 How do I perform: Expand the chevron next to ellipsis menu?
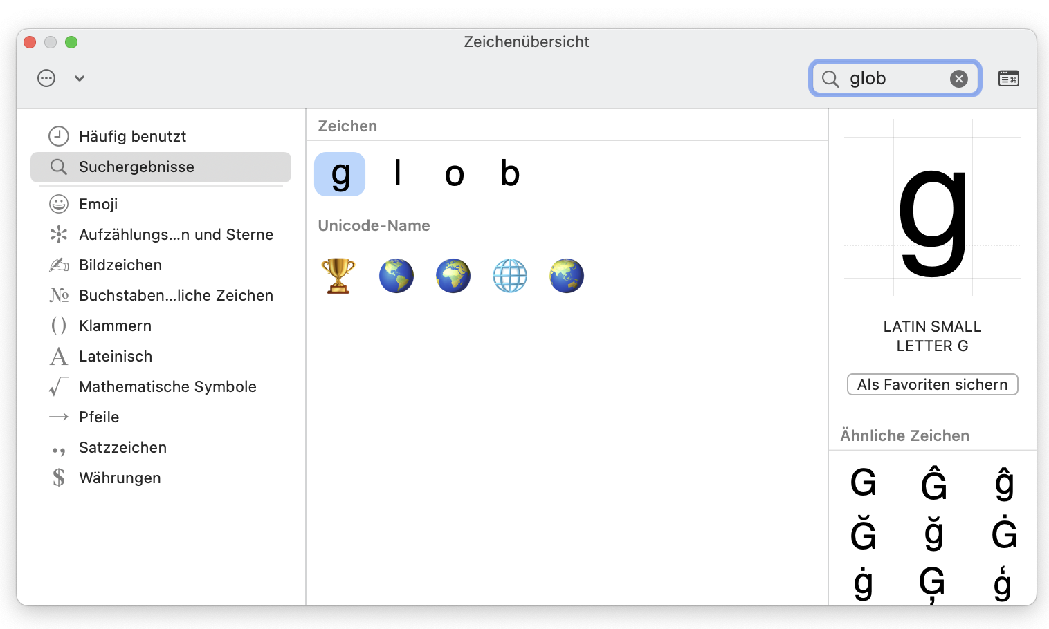pyautogui.click(x=79, y=78)
